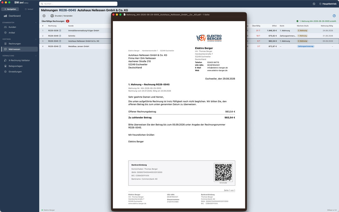Click the 1. Mahnung badge in Schmitz row
Viewport: 339px width, 212px height.
pyautogui.click(x=302, y=36)
